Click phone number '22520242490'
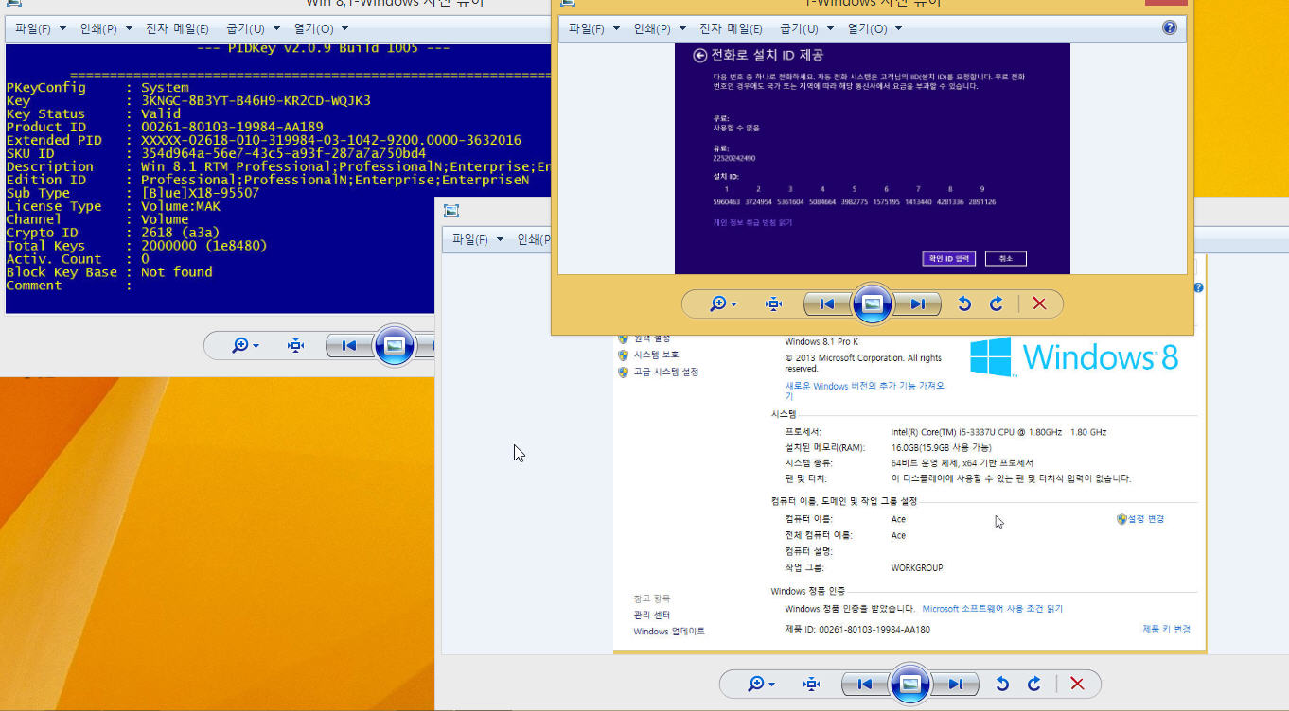 point(734,158)
